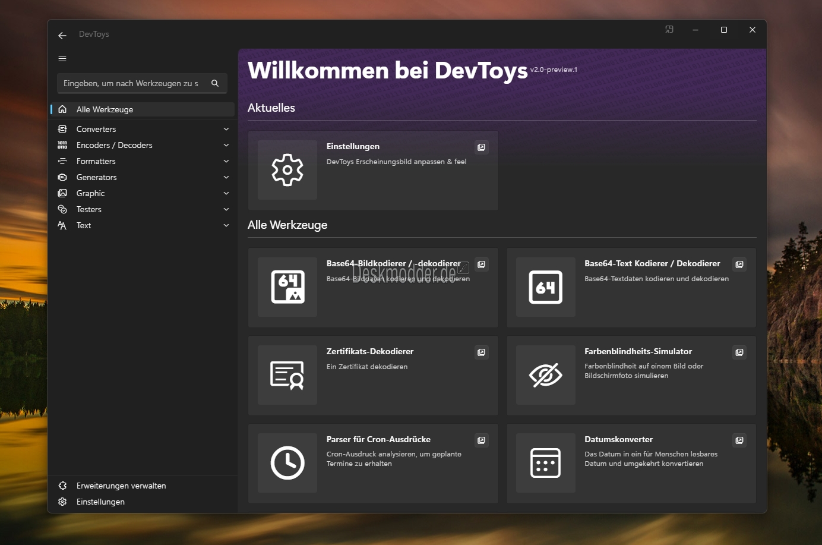Select Alle Werkzeuge in sidebar
The height and width of the screenshot is (545, 822).
(x=143, y=109)
